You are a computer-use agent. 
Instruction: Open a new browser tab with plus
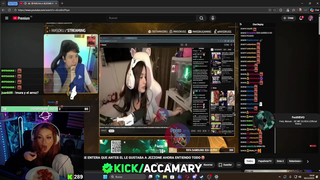click(x=62, y=3)
